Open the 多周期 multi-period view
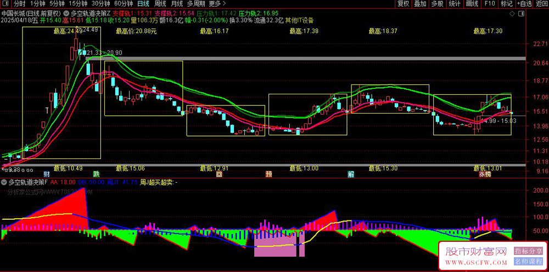This screenshot has width=549, height=272. [x=195, y=4]
